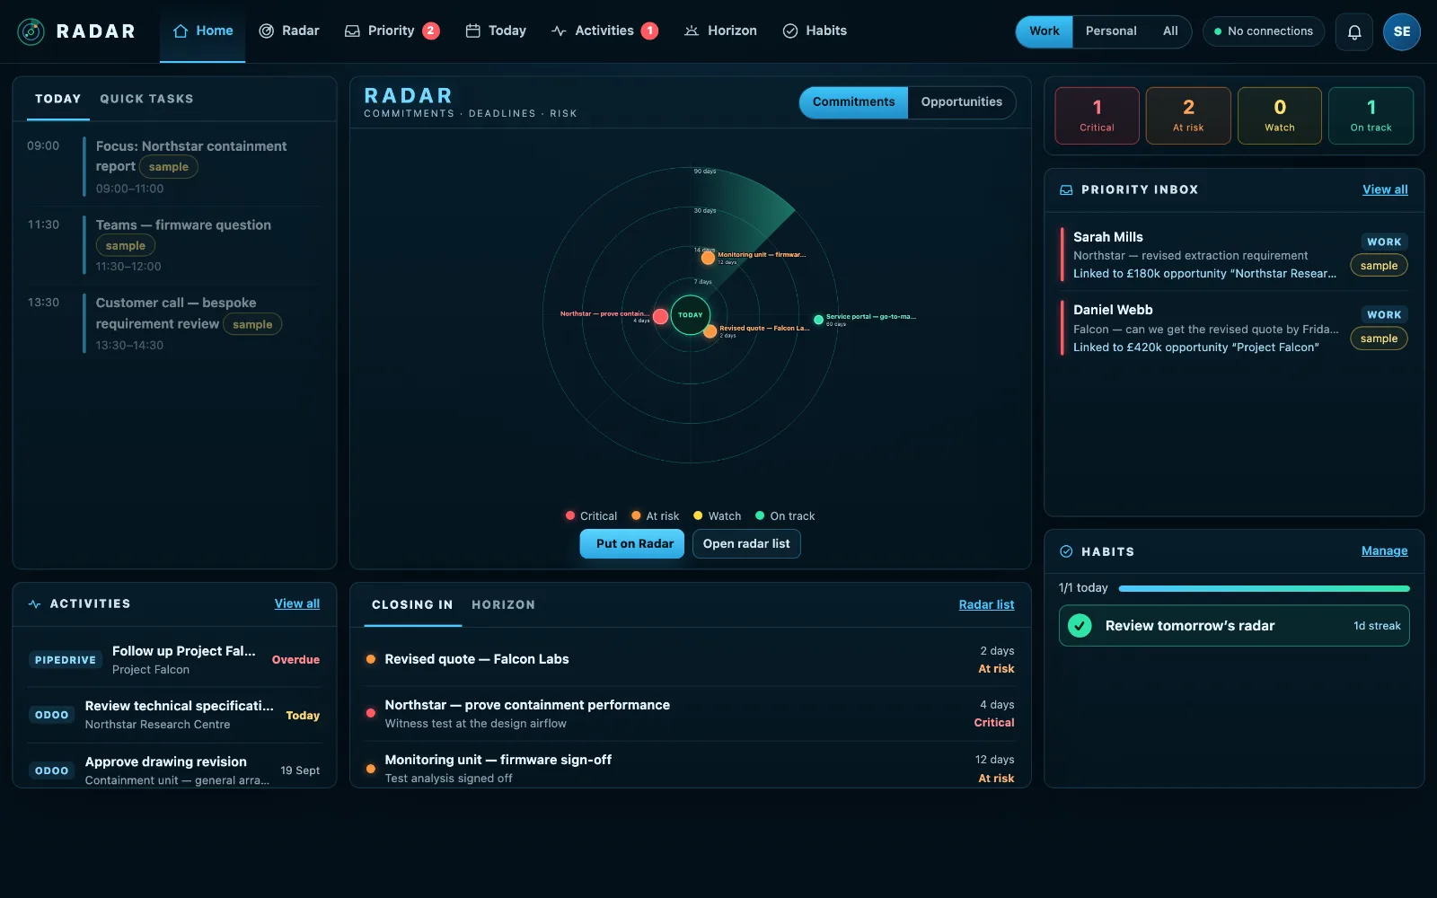
Task: Click the Priority inbox tray icon
Action: pos(352,31)
